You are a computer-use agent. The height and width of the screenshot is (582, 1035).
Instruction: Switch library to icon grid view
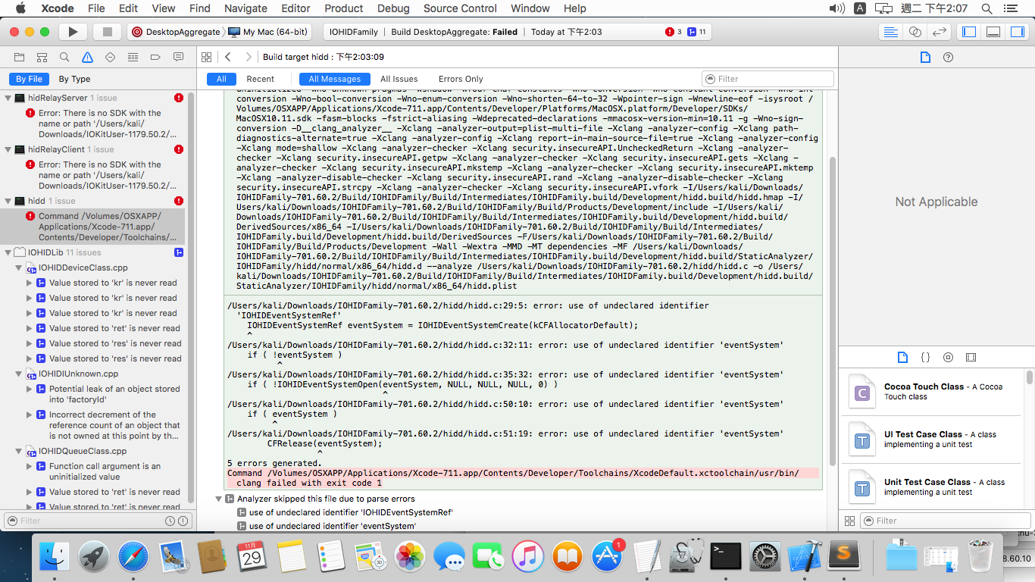pyautogui.click(x=850, y=521)
